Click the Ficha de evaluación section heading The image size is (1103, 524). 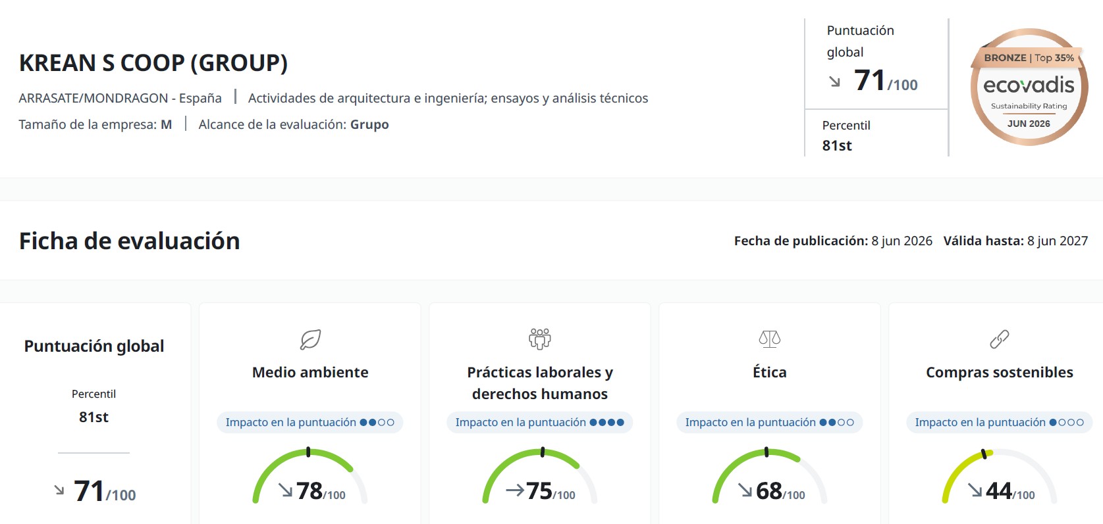[x=130, y=241]
